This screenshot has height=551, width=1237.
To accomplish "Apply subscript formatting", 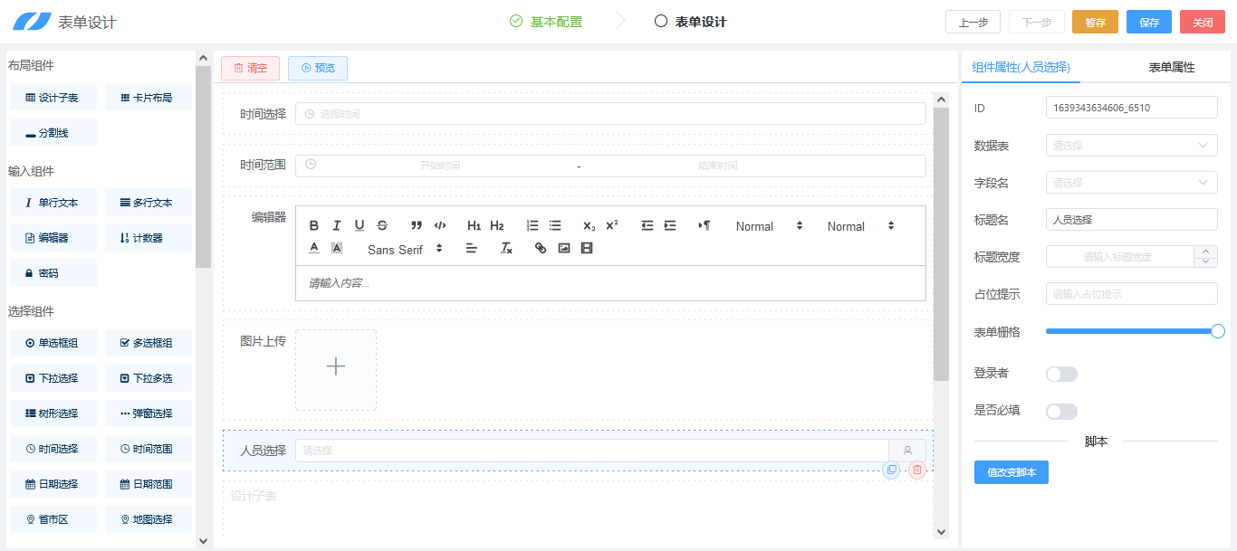I will 590,226.
